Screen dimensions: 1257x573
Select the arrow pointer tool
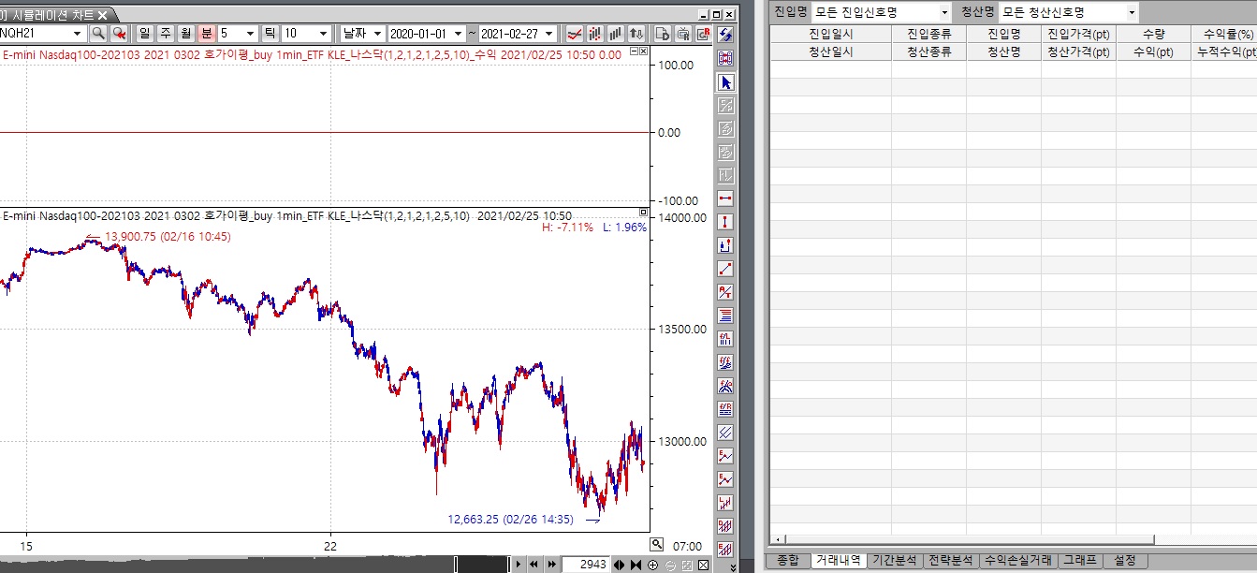point(725,82)
